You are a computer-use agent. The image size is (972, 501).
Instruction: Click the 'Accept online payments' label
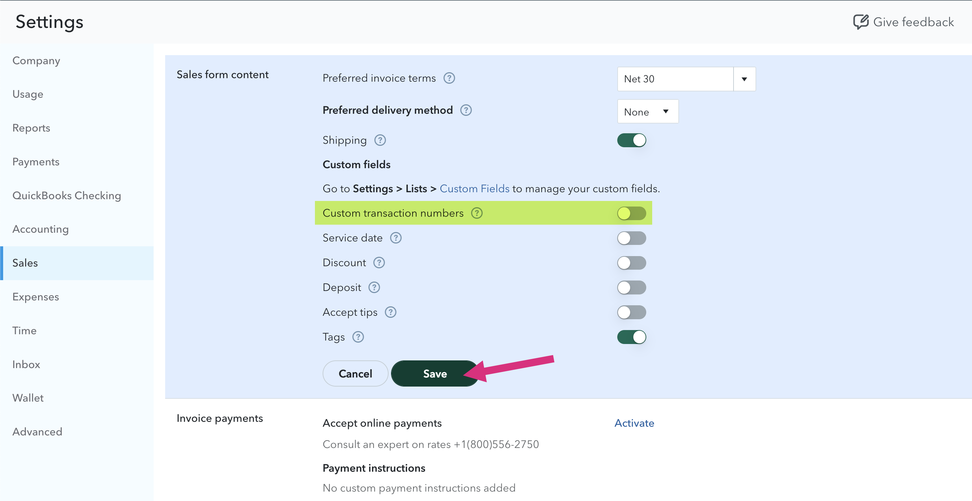[x=382, y=423]
